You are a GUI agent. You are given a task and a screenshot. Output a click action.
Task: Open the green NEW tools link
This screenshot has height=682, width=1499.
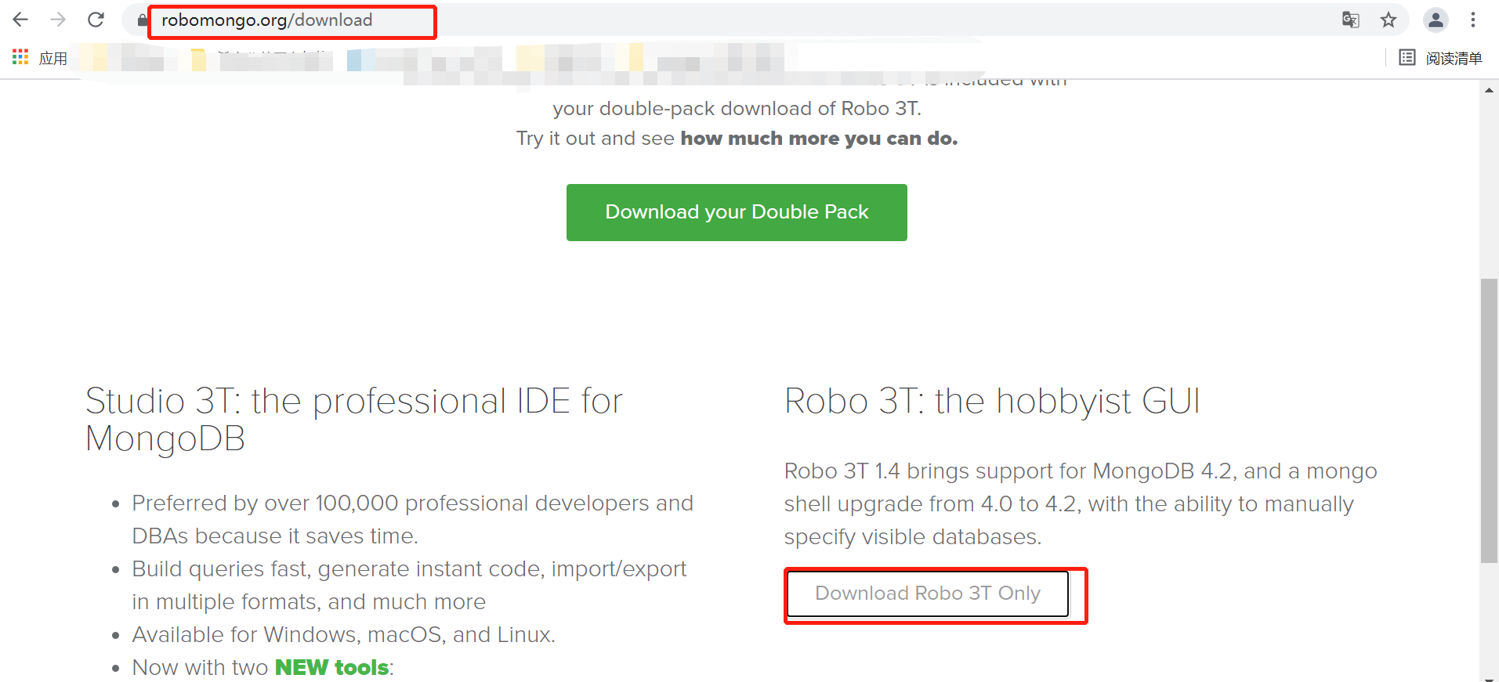click(332, 667)
